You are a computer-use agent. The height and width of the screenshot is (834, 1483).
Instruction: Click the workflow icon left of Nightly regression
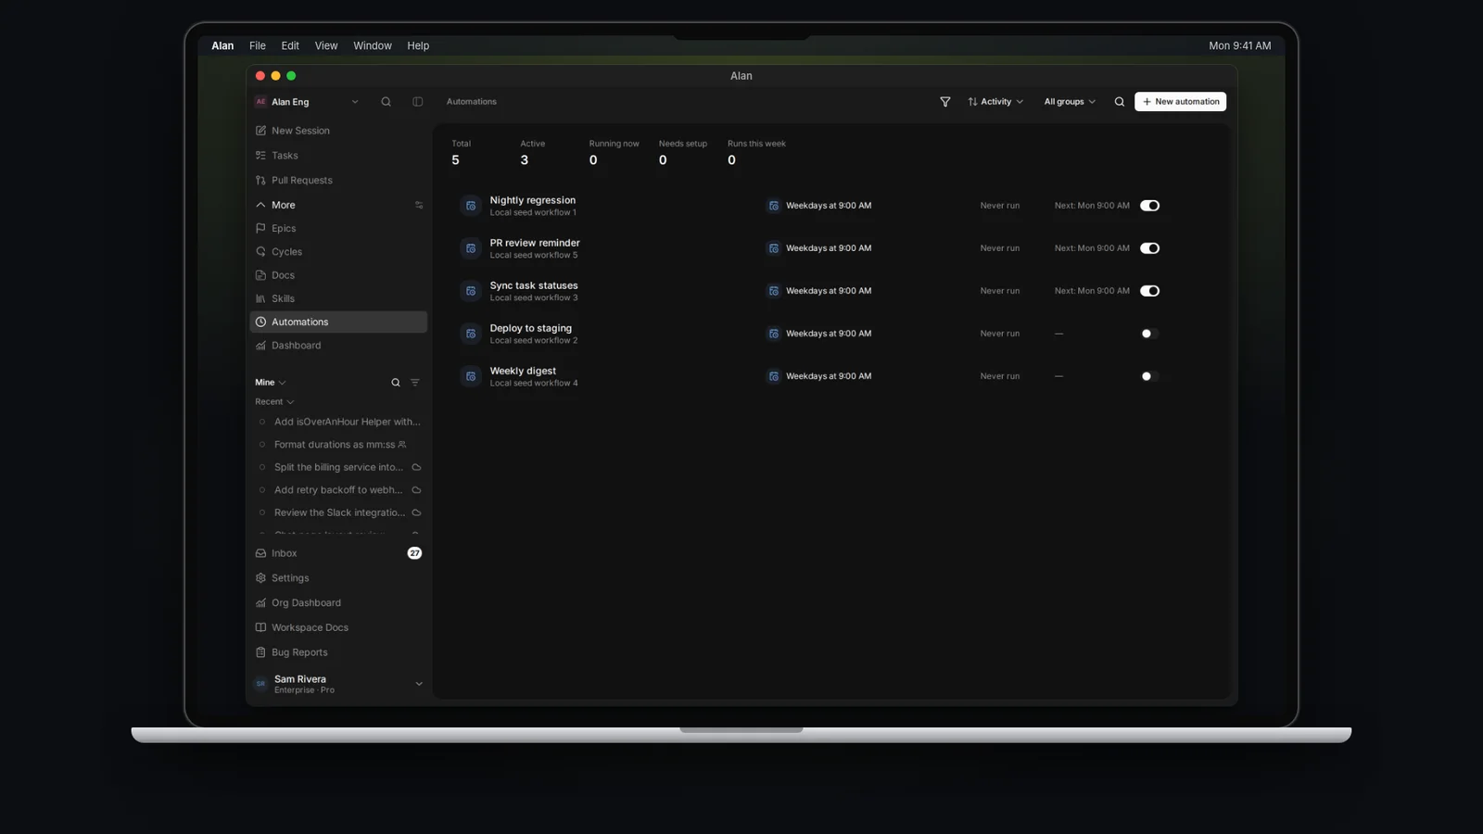pos(471,206)
